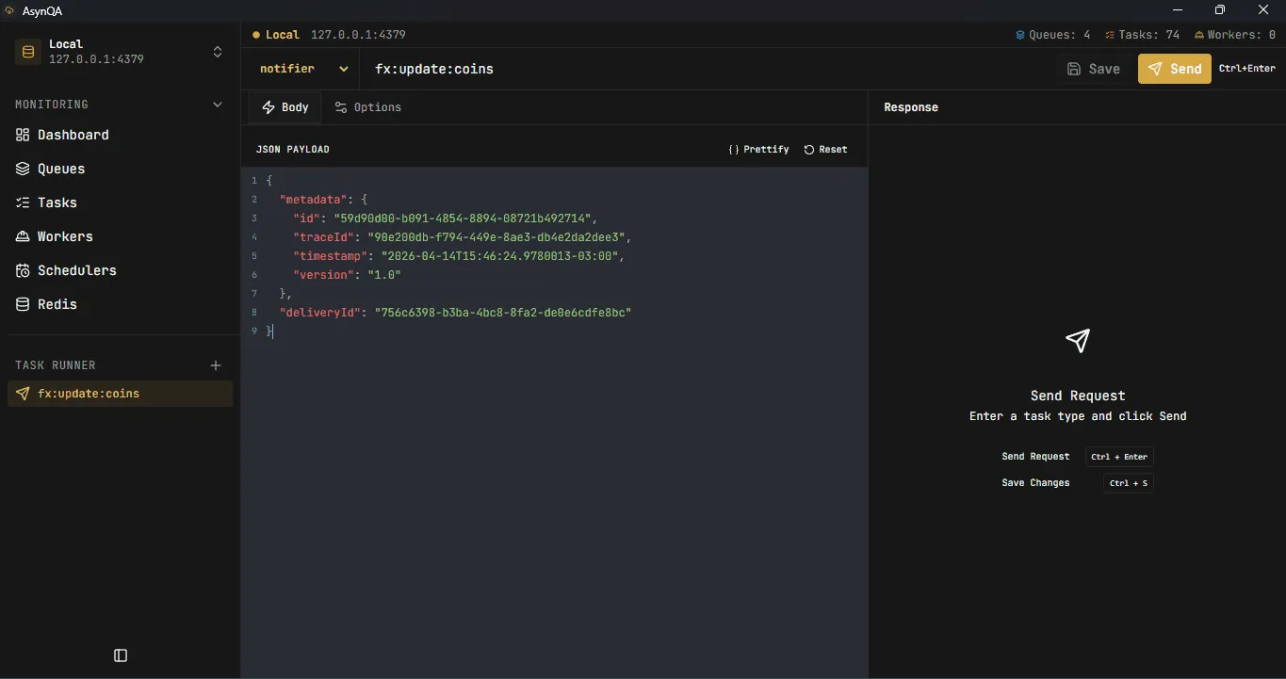Click the Send button
The image size is (1286, 679).
pyautogui.click(x=1175, y=69)
